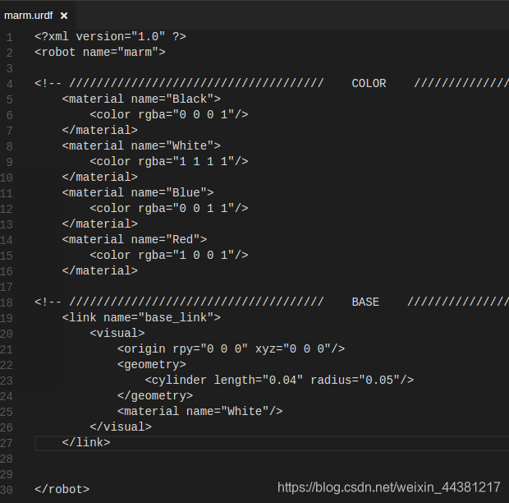Click the material name="Black" line
Viewport: 509px width, 503px height.
(x=141, y=99)
